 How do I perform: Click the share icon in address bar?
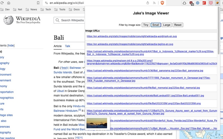148,3
